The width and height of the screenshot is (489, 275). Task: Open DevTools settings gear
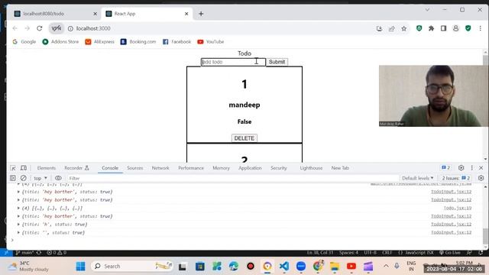[461, 168]
